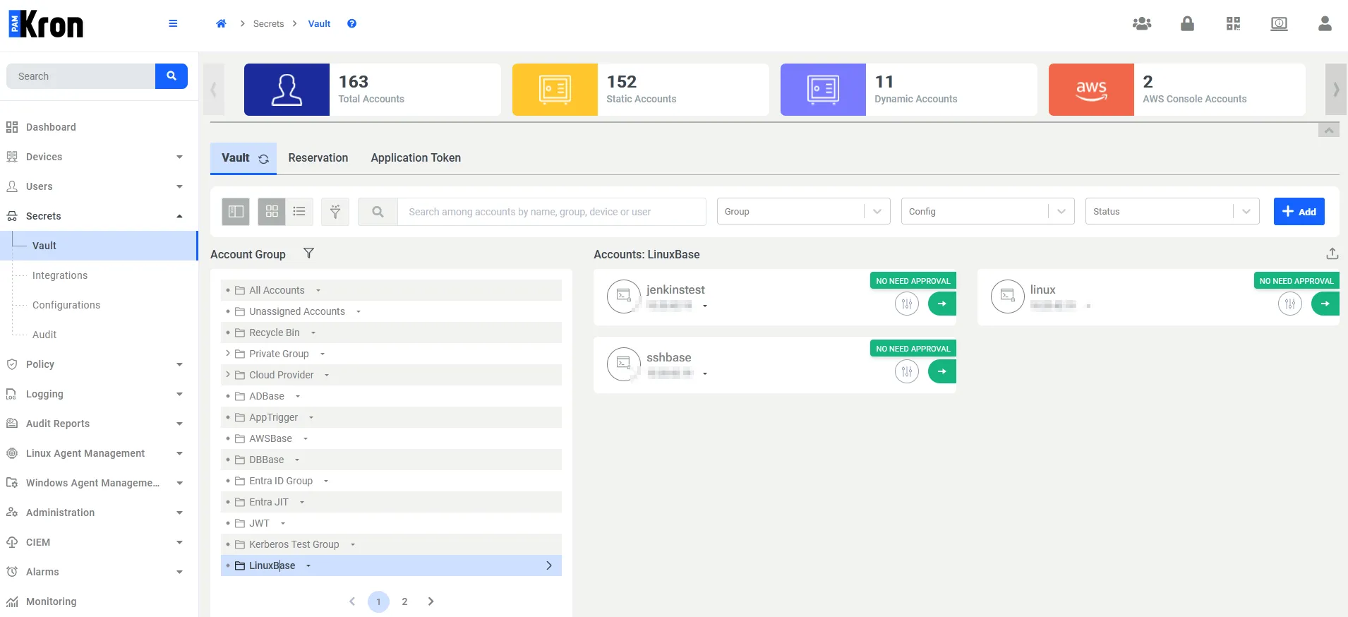
Task: Click the blue search magnifier button
Action: 171,76
